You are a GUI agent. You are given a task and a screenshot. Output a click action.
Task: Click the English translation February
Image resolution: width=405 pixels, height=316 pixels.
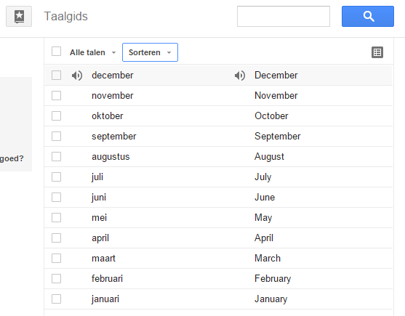(273, 279)
